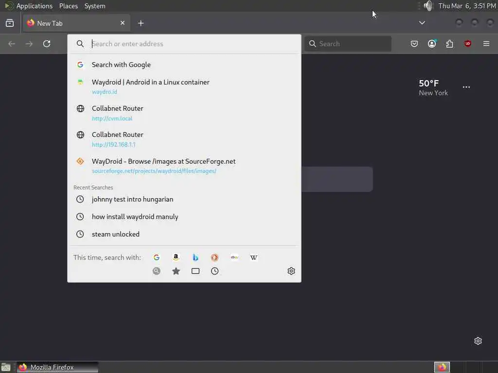Select Search with Google suggestion
498x373 pixels.
(x=184, y=65)
